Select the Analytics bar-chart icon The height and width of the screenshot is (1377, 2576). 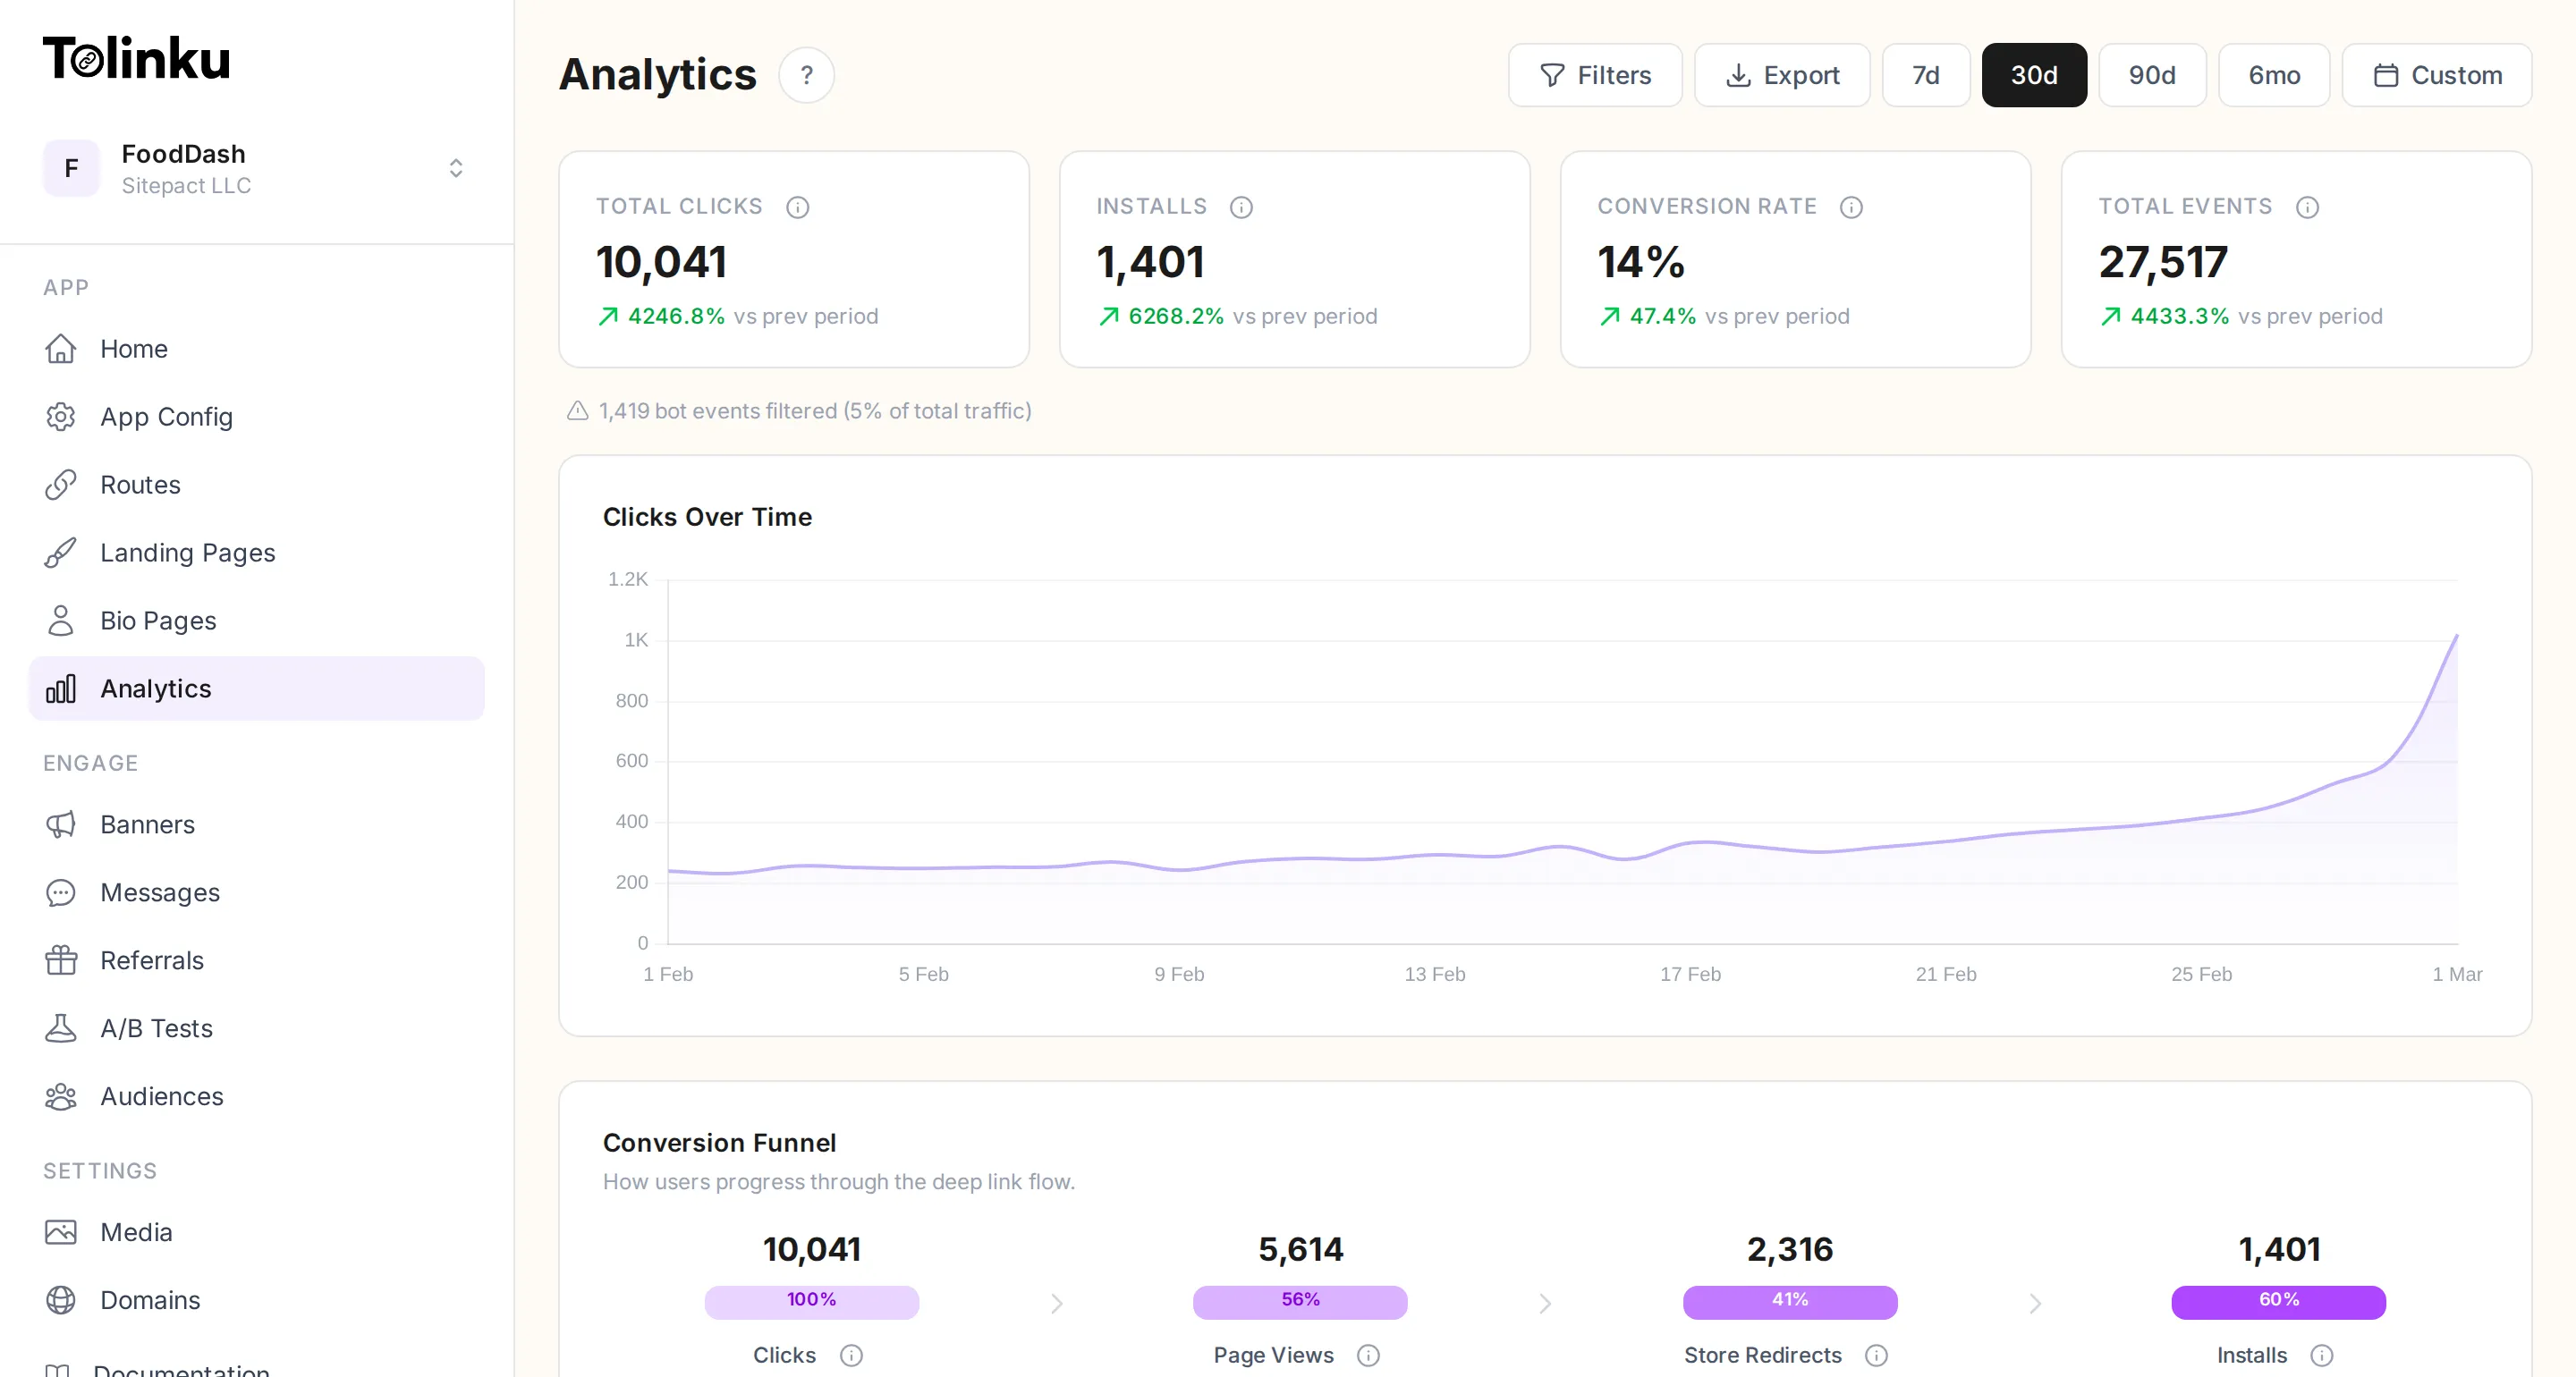click(61, 688)
